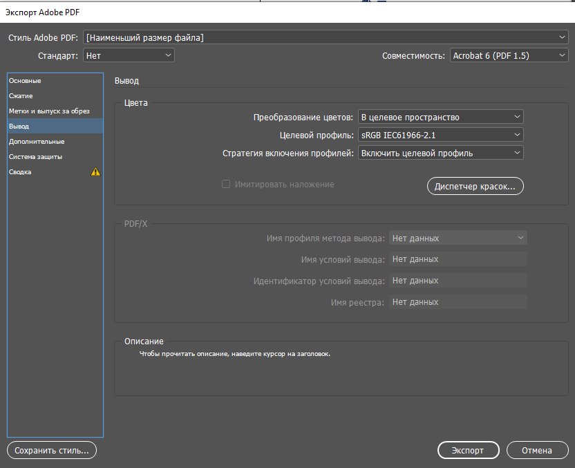This screenshot has height=468, width=575.
Task: Open Имя профиля метода вывода dropdown
Action: pyautogui.click(x=458, y=238)
